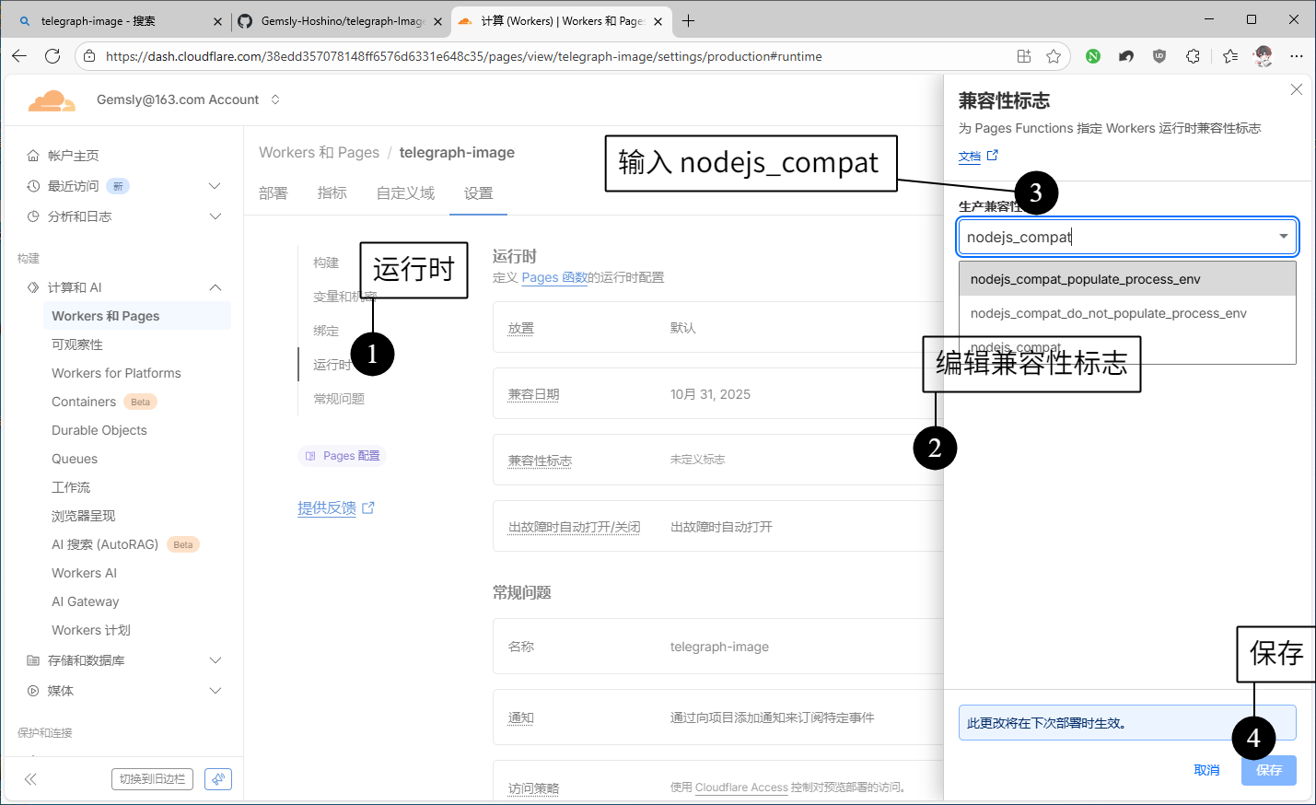Open the browser extensions puzzle icon
The width and height of the screenshot is (1316, 805).
[1193, 56]
